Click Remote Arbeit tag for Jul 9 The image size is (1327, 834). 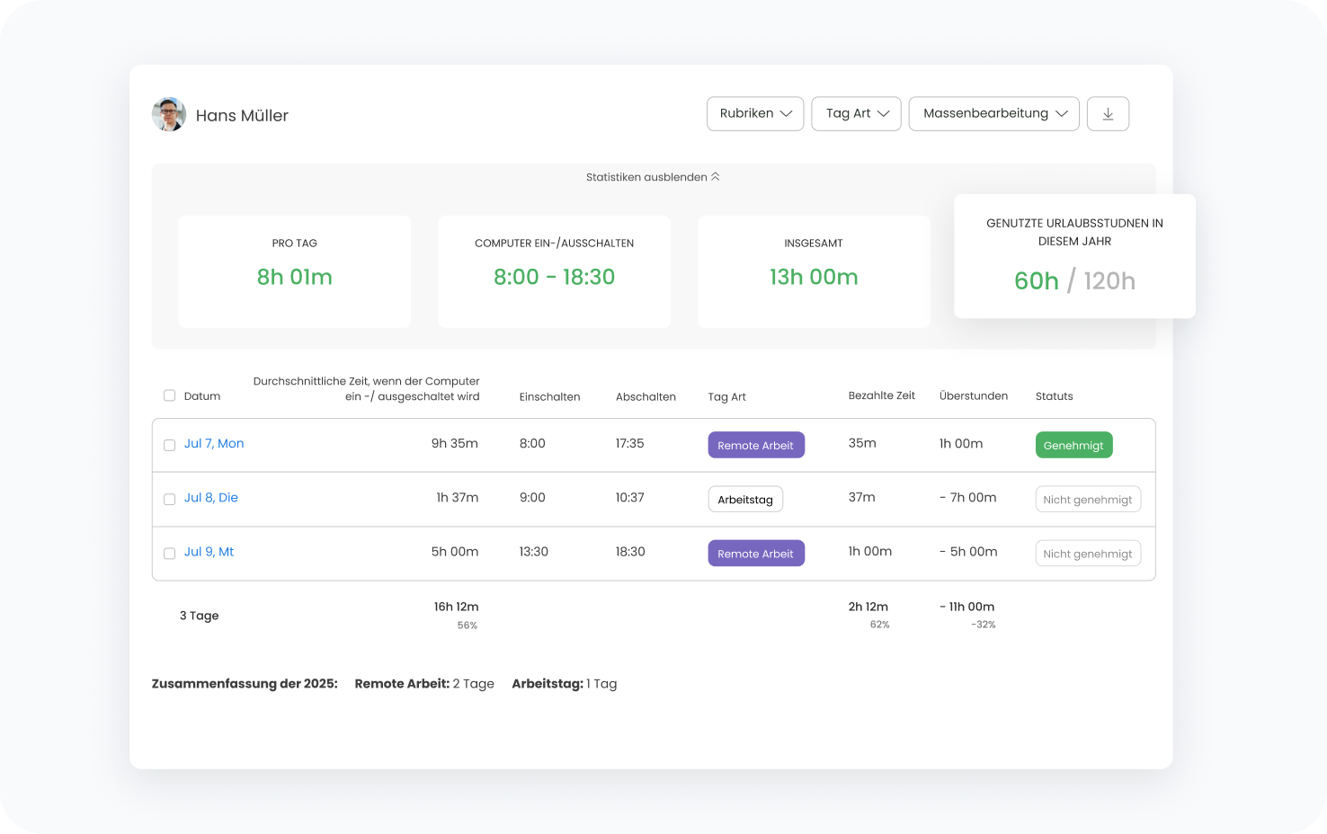coord(755,554)
